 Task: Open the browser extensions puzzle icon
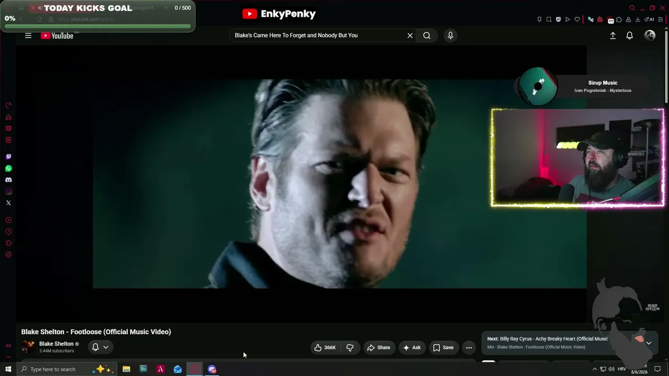coord(619,19)
